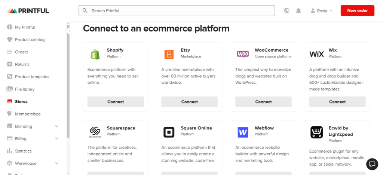The height and width of the screenshot is (175, 383).
Task: Click the Shopify logo icon
Action: pos(95,55)
